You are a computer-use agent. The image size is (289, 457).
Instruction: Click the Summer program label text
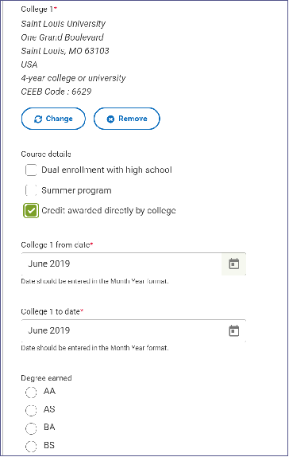76,190
